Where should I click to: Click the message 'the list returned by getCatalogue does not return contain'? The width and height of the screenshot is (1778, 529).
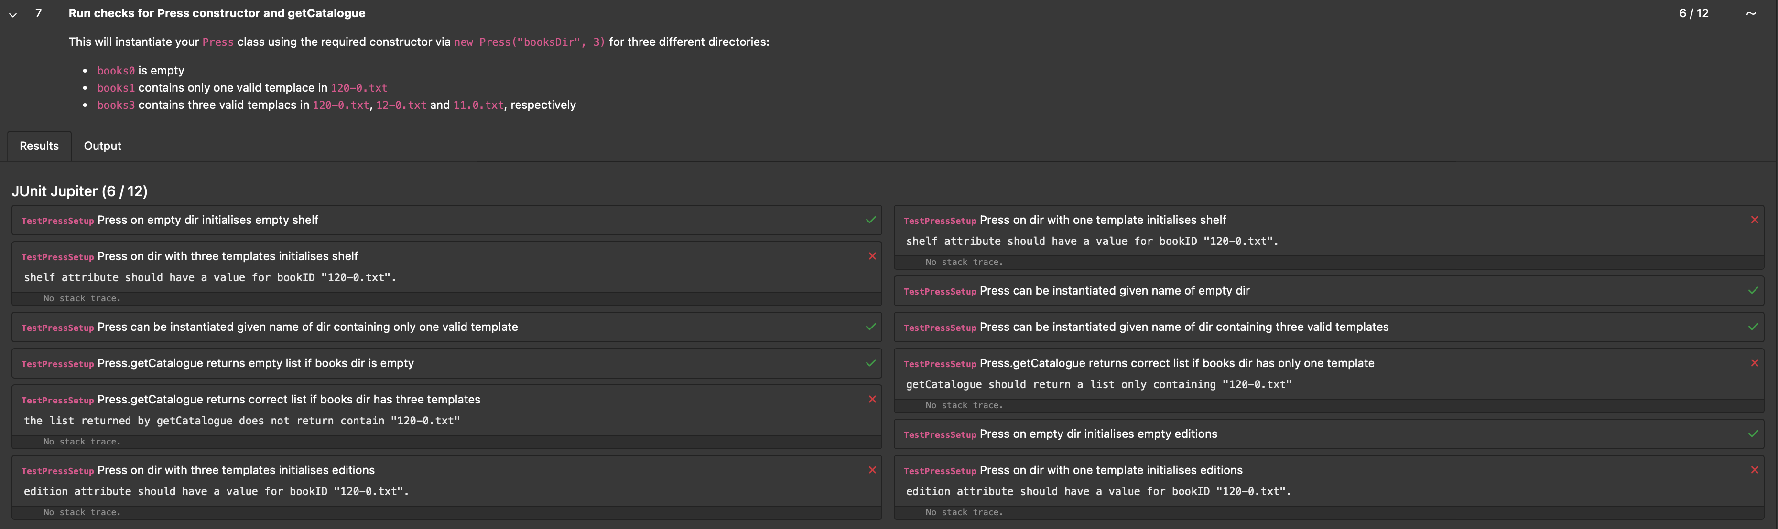[x=241, y=421]
